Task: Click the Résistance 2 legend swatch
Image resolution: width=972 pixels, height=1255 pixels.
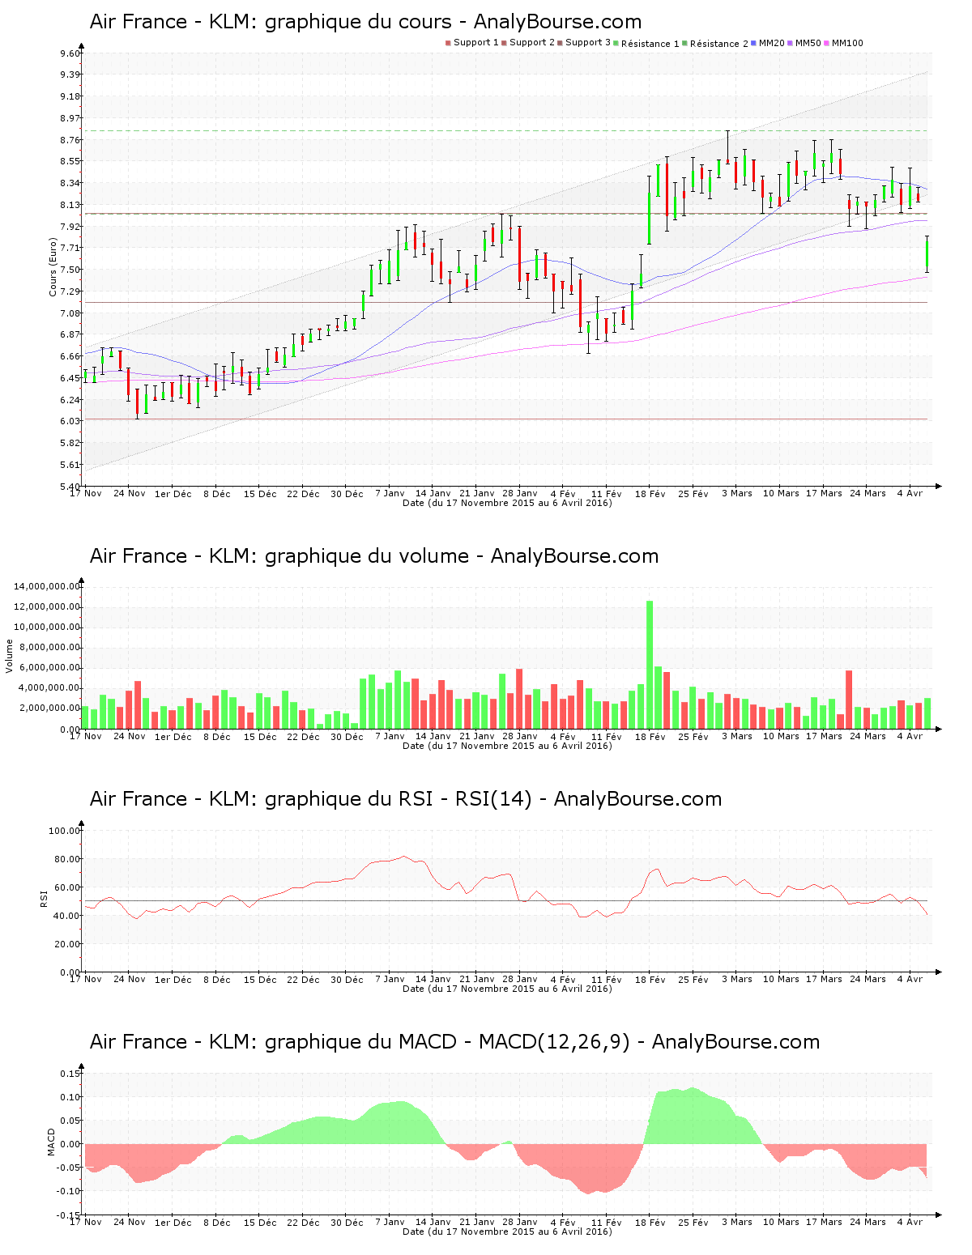Action: coord(685,43)
